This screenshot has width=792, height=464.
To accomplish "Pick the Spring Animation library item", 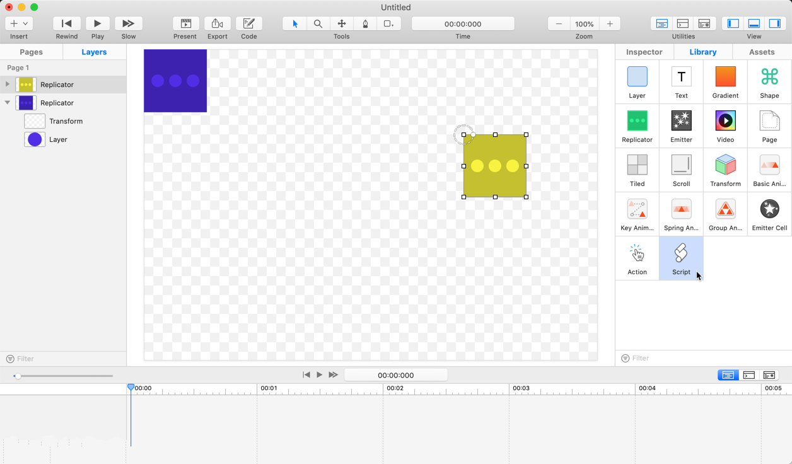I will tap(681, 214).
